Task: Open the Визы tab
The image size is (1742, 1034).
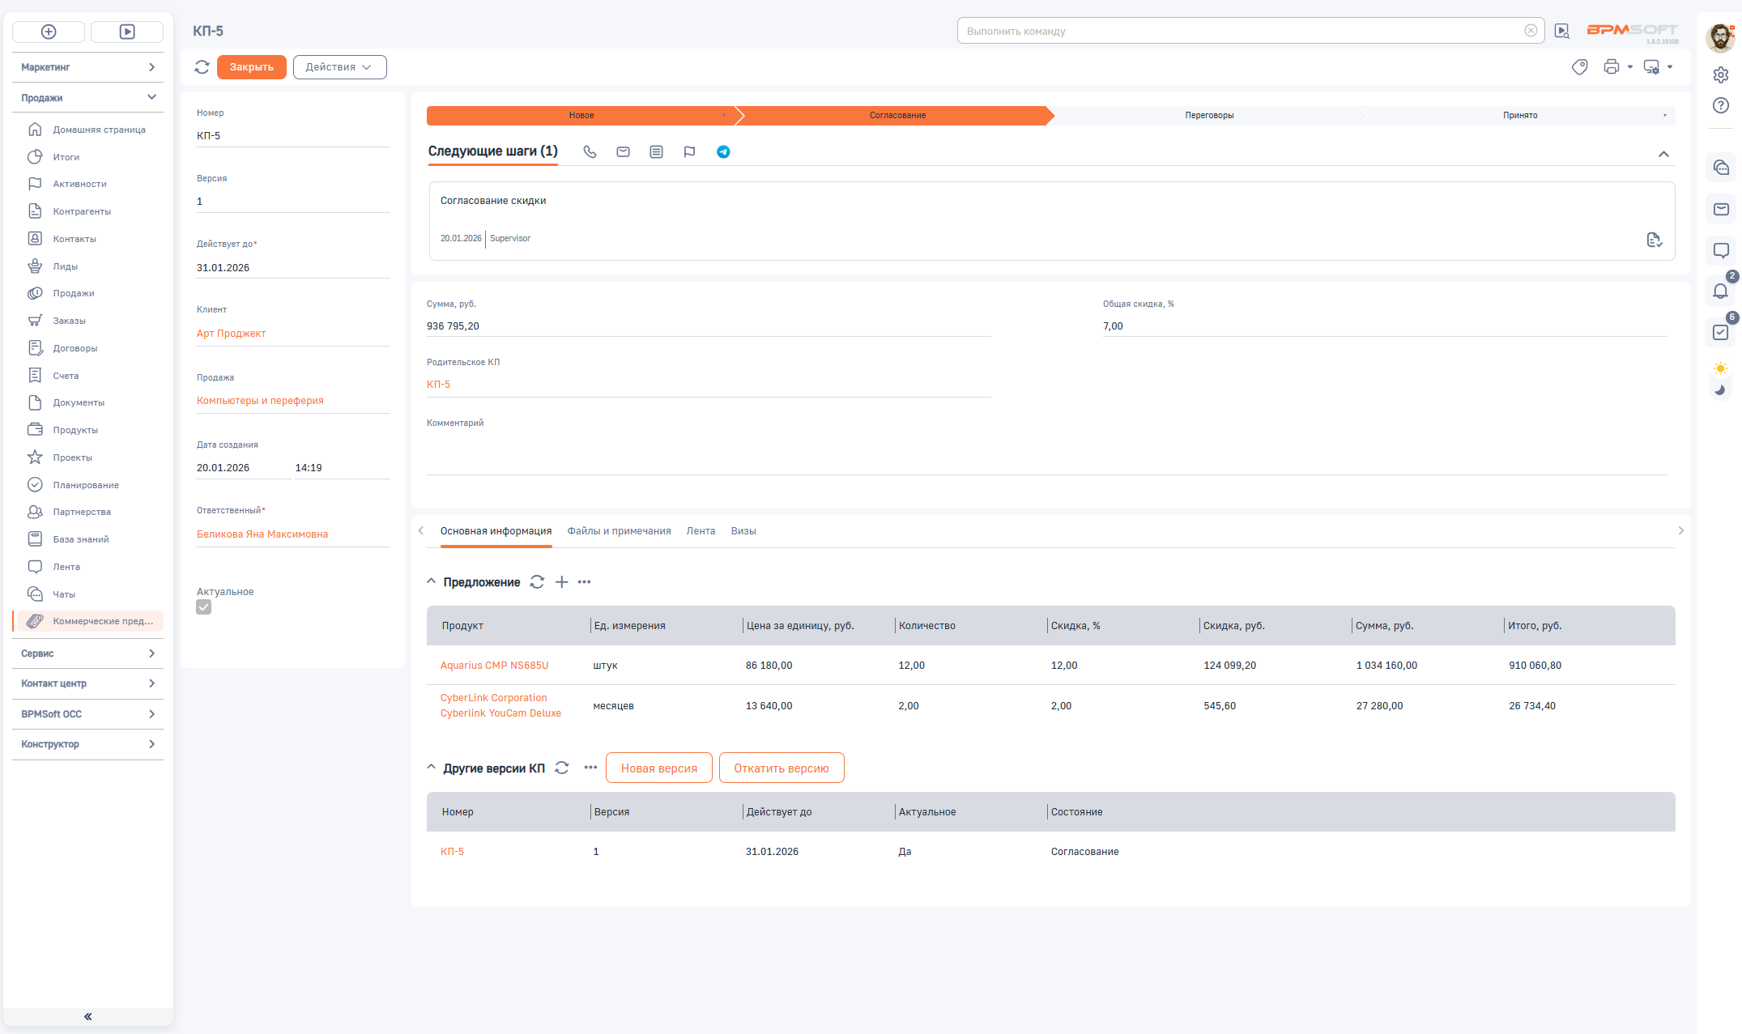Action: pos(743,531)
